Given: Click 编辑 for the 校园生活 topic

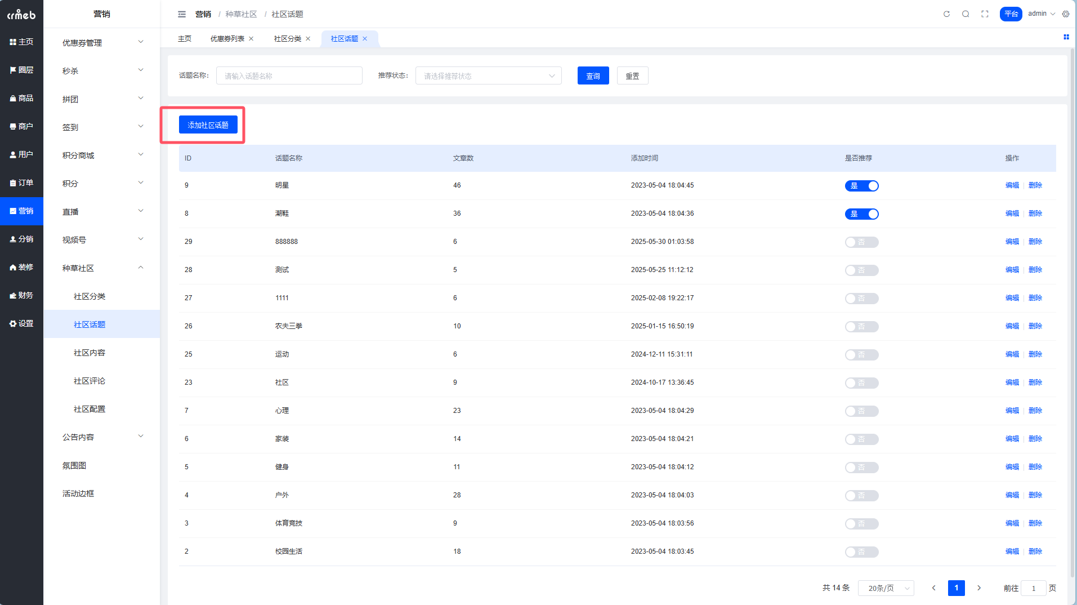Looking at the screenshot, I should click(1012, 551).
